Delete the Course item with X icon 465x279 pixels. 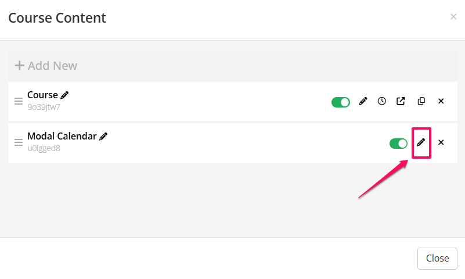pos(441,101)
